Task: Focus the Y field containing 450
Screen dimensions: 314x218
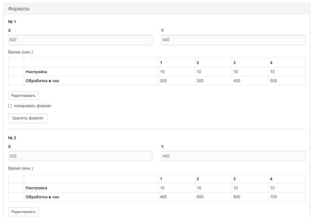Action: (x=233, y=156)
